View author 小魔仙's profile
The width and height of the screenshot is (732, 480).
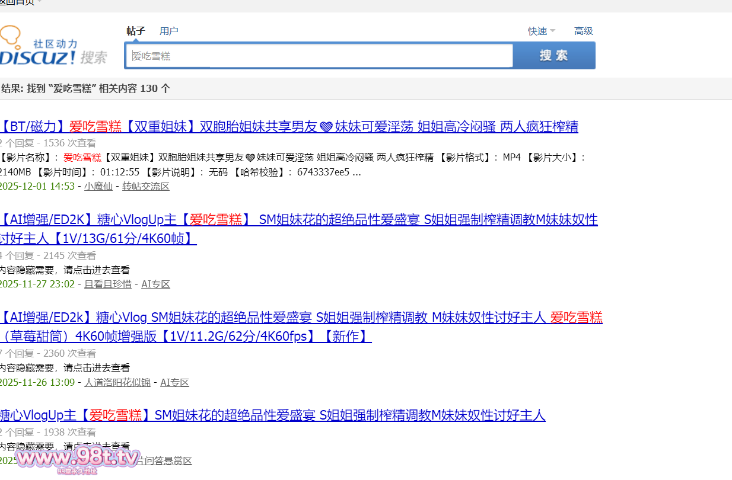click(98, 187)
